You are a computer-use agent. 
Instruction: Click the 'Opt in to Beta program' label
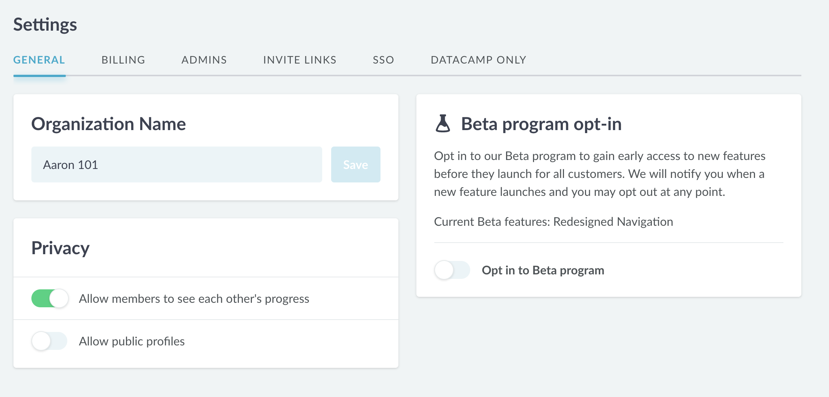[543, 270]
